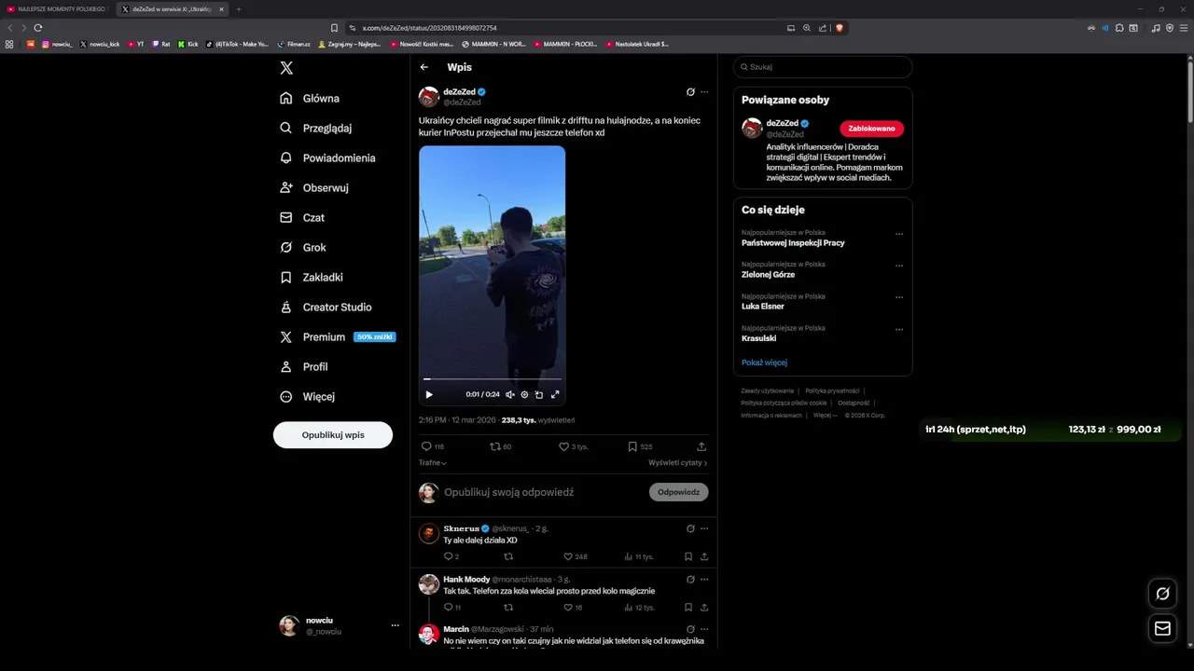Click Pokaż więcej in trends
This screenshot has height=671, width=1194.
(x=764, y=363)
